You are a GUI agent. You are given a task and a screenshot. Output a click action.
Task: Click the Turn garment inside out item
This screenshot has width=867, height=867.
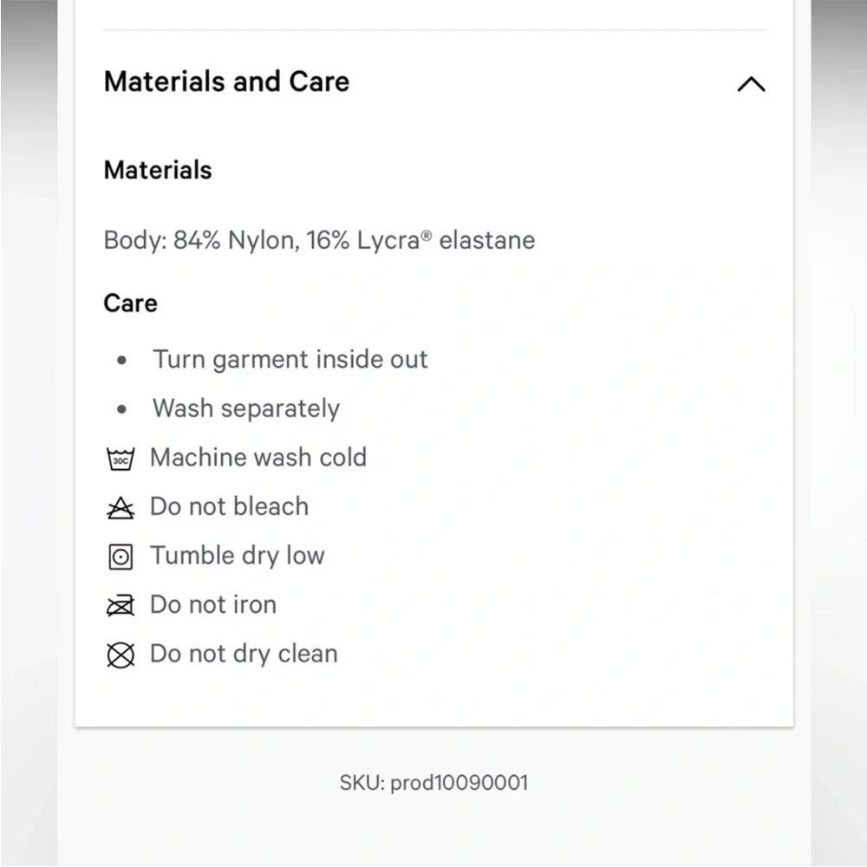(x=290, y=360)
